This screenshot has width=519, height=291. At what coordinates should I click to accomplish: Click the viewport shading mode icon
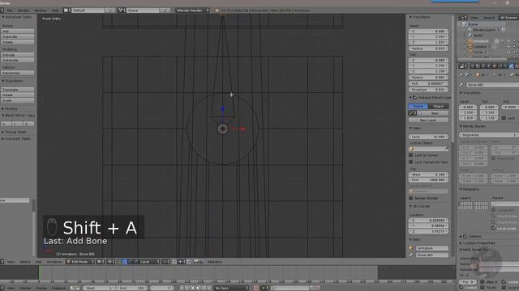(100, 262)
